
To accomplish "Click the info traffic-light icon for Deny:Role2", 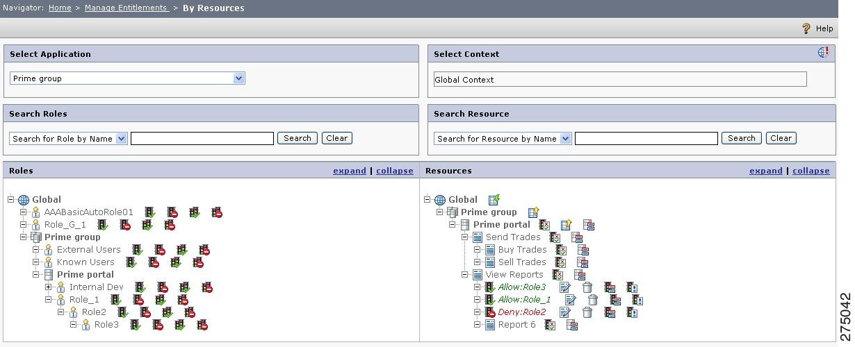I will (632, 312).
